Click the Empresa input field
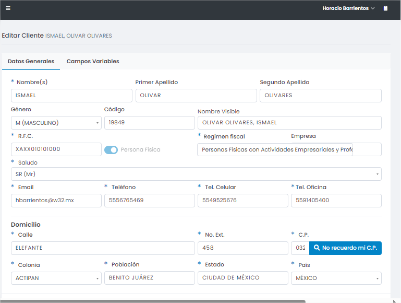Image resolution: width=401 pixels, height=303 pixels. pyautogui.click(x=367, y=149)
